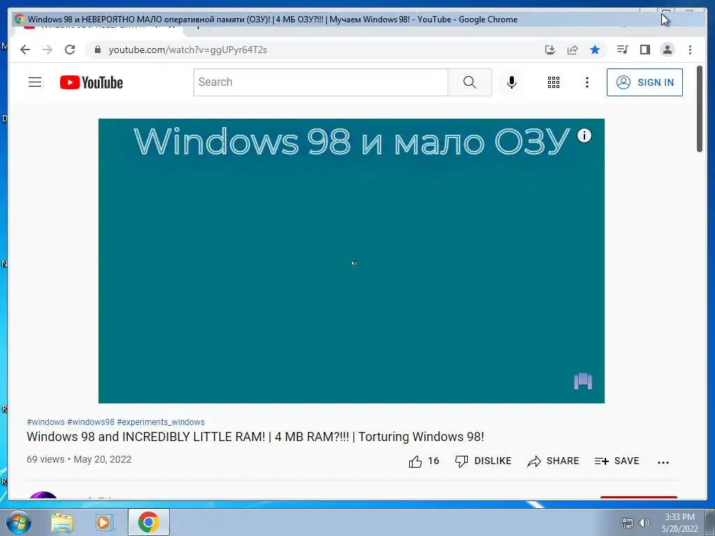Open Chrome side panel icon

coord(644,50)
